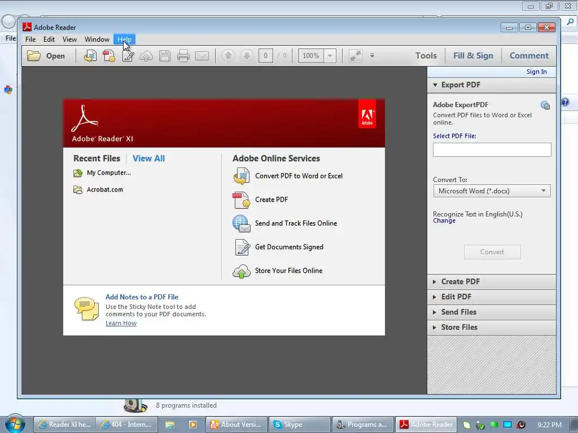Click the Convert file to PDF online icon
The height and width of the screenshot is (433, 578).
click(90, 56)
